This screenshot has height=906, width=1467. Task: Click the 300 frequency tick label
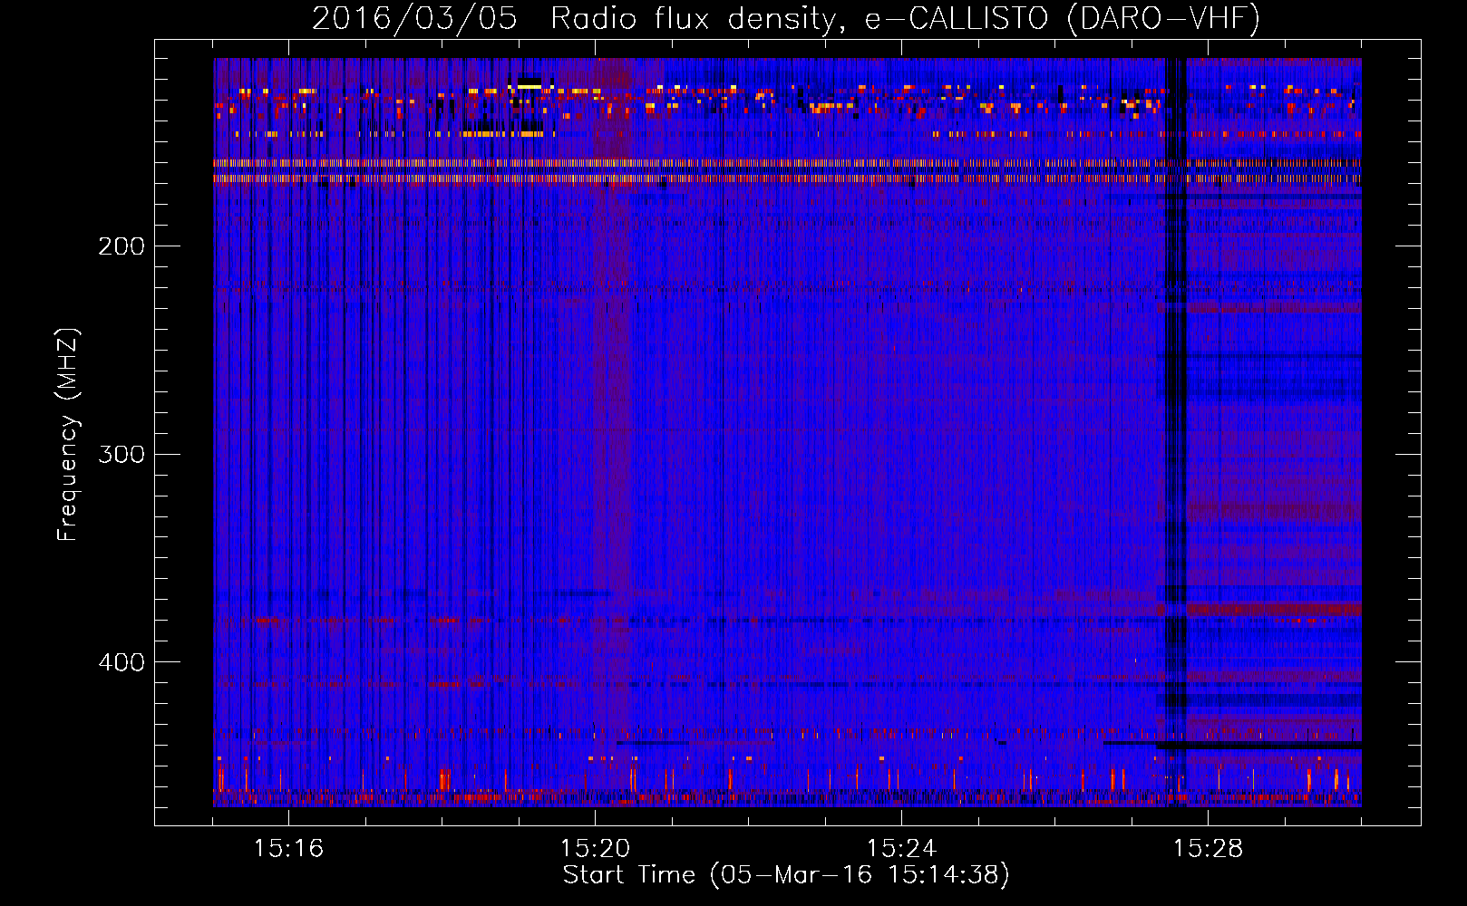tap(121, 454)
